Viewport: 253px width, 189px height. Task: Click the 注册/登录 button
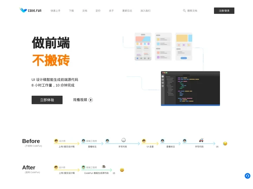coord(224,10)
